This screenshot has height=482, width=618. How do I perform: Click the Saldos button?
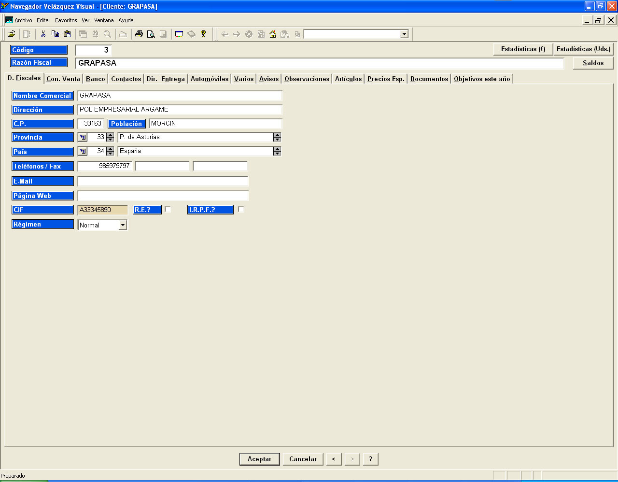pyautogui.click(x=593, y=63)
